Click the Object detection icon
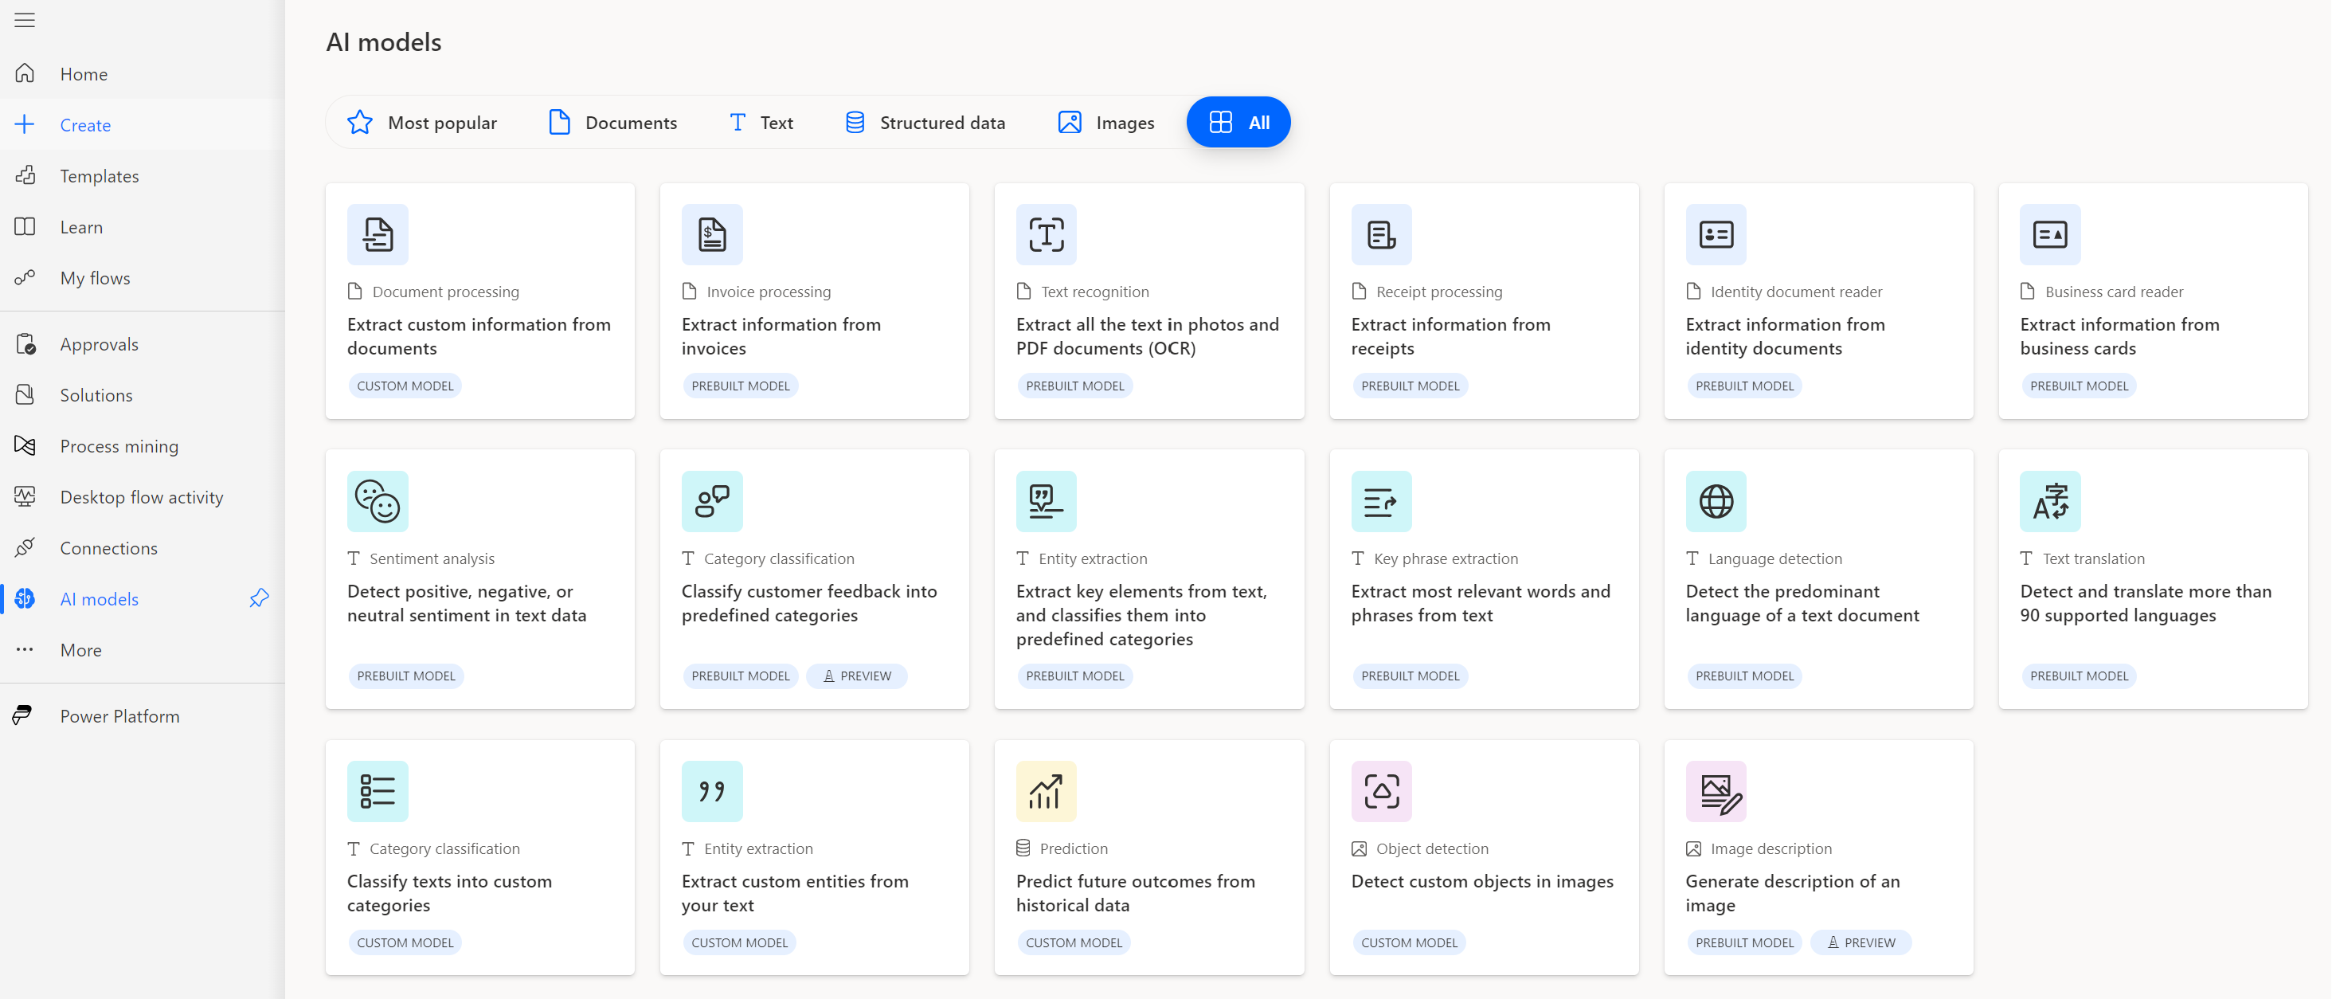The image size is (2332, 999). point(1380,791)
